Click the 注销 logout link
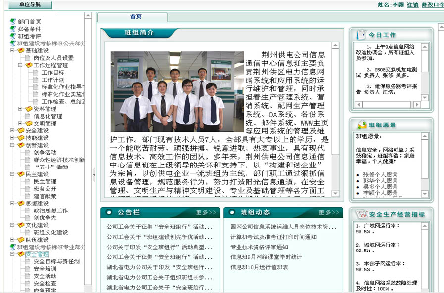 (x=412, y=5)
